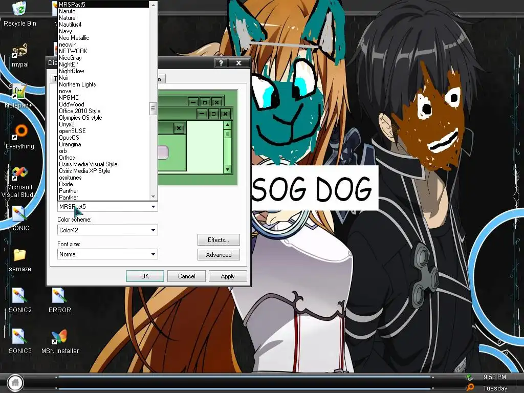Viewport: 524px width, 393px height.
Task: Choose osxitunes style entry
Action: (x=103, y=178)
